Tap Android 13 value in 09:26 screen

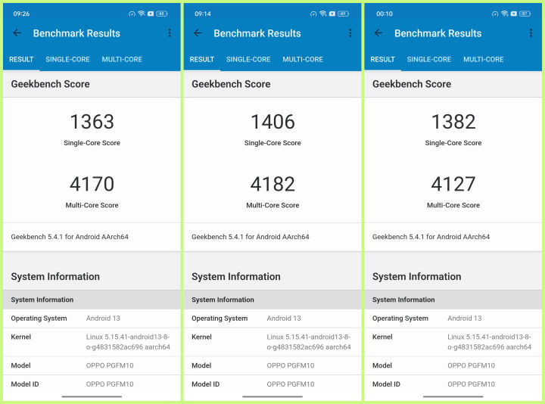click(103, 319)
